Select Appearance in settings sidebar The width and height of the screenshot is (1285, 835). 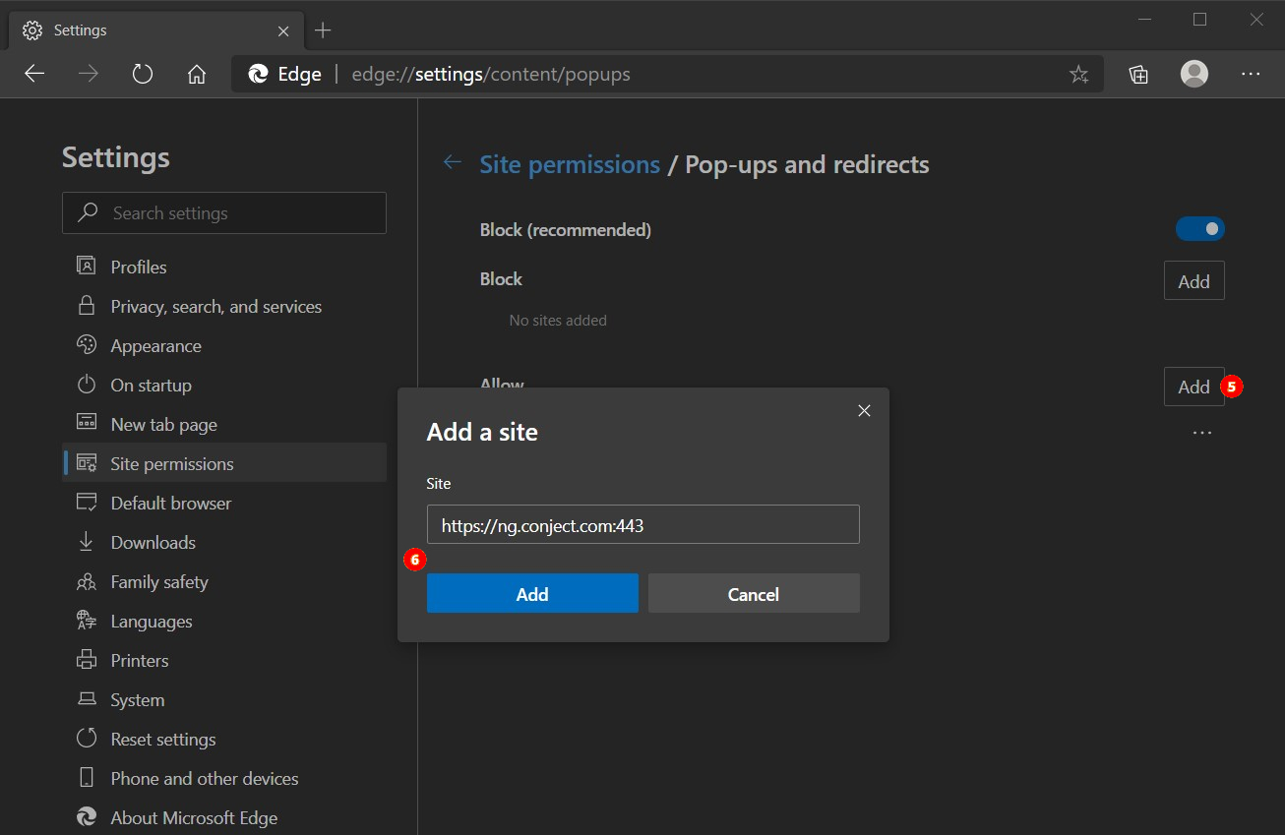(155, 346)
